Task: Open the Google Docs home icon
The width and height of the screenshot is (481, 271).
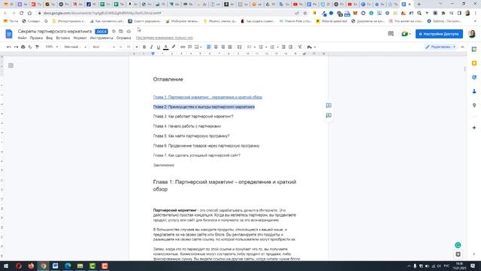Action: [x=9, y=34]
